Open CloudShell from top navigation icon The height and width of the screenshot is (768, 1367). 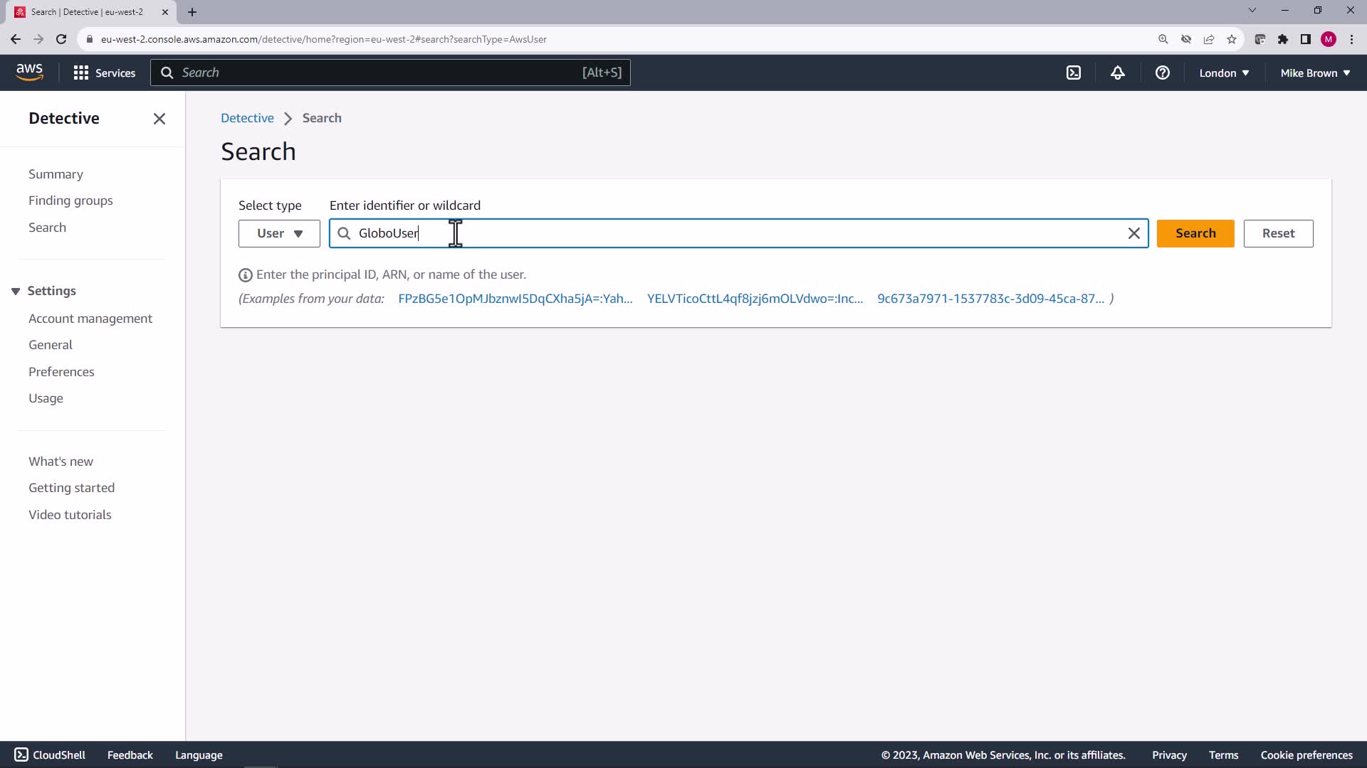[1074, 73]
